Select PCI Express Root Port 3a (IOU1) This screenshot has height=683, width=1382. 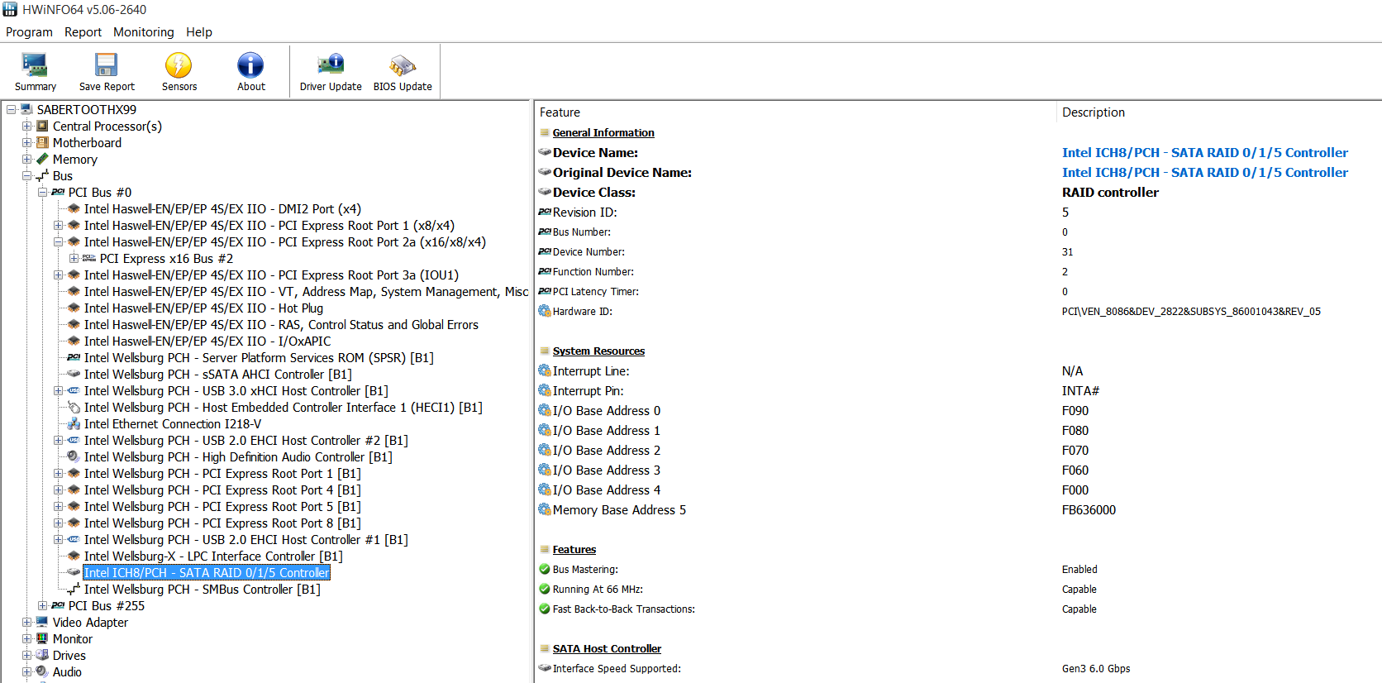271,275
